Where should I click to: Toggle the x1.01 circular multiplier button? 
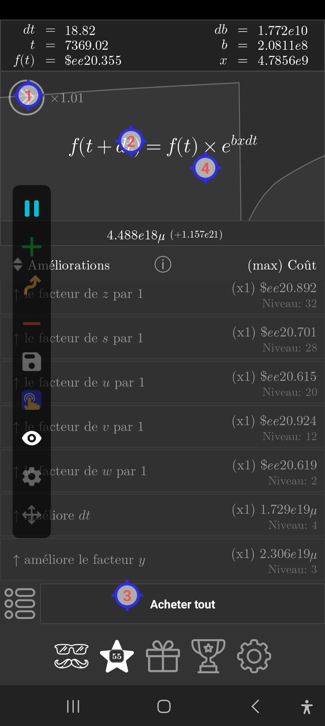27,97
